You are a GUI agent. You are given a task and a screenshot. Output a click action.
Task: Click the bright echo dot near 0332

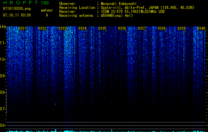click(56, 104)
